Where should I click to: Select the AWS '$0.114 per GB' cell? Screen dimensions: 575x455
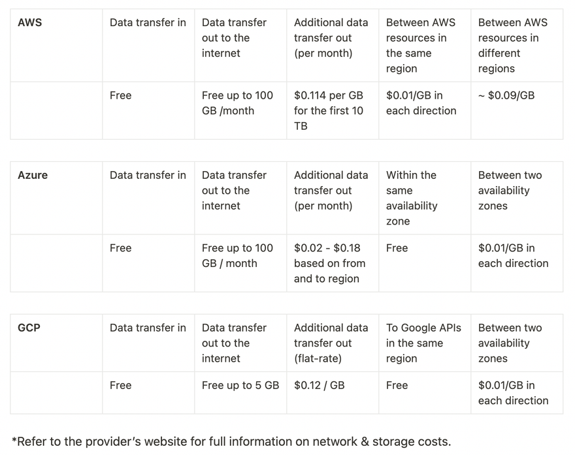pyautogui.click(x=333, y=110)
